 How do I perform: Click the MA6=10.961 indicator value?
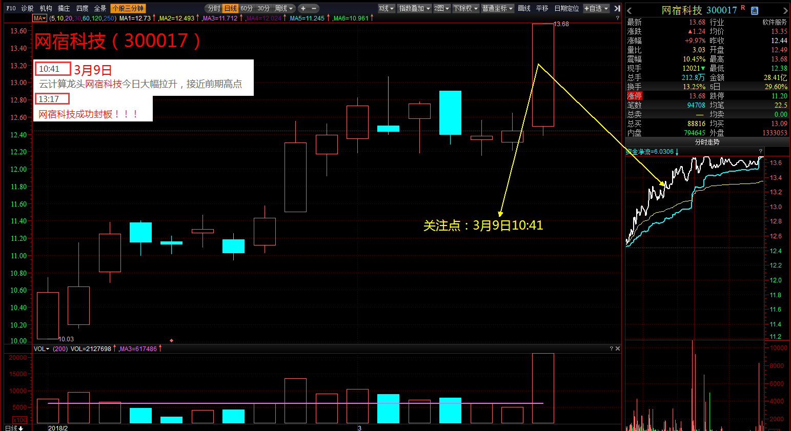pos(351,18)
